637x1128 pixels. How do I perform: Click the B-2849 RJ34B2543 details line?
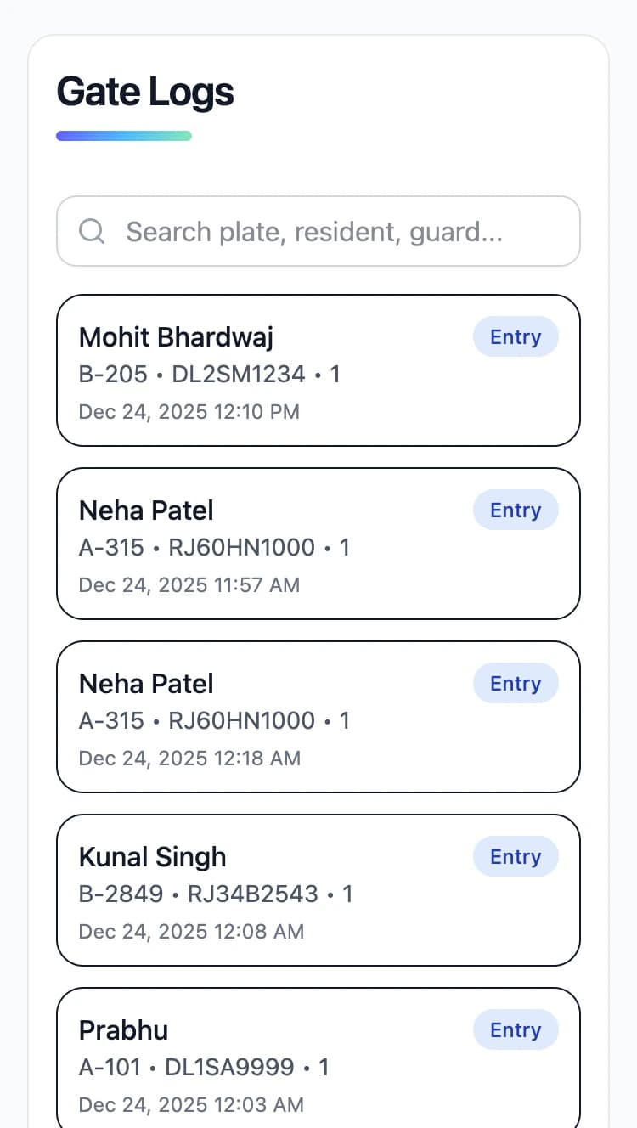(216, 894)
